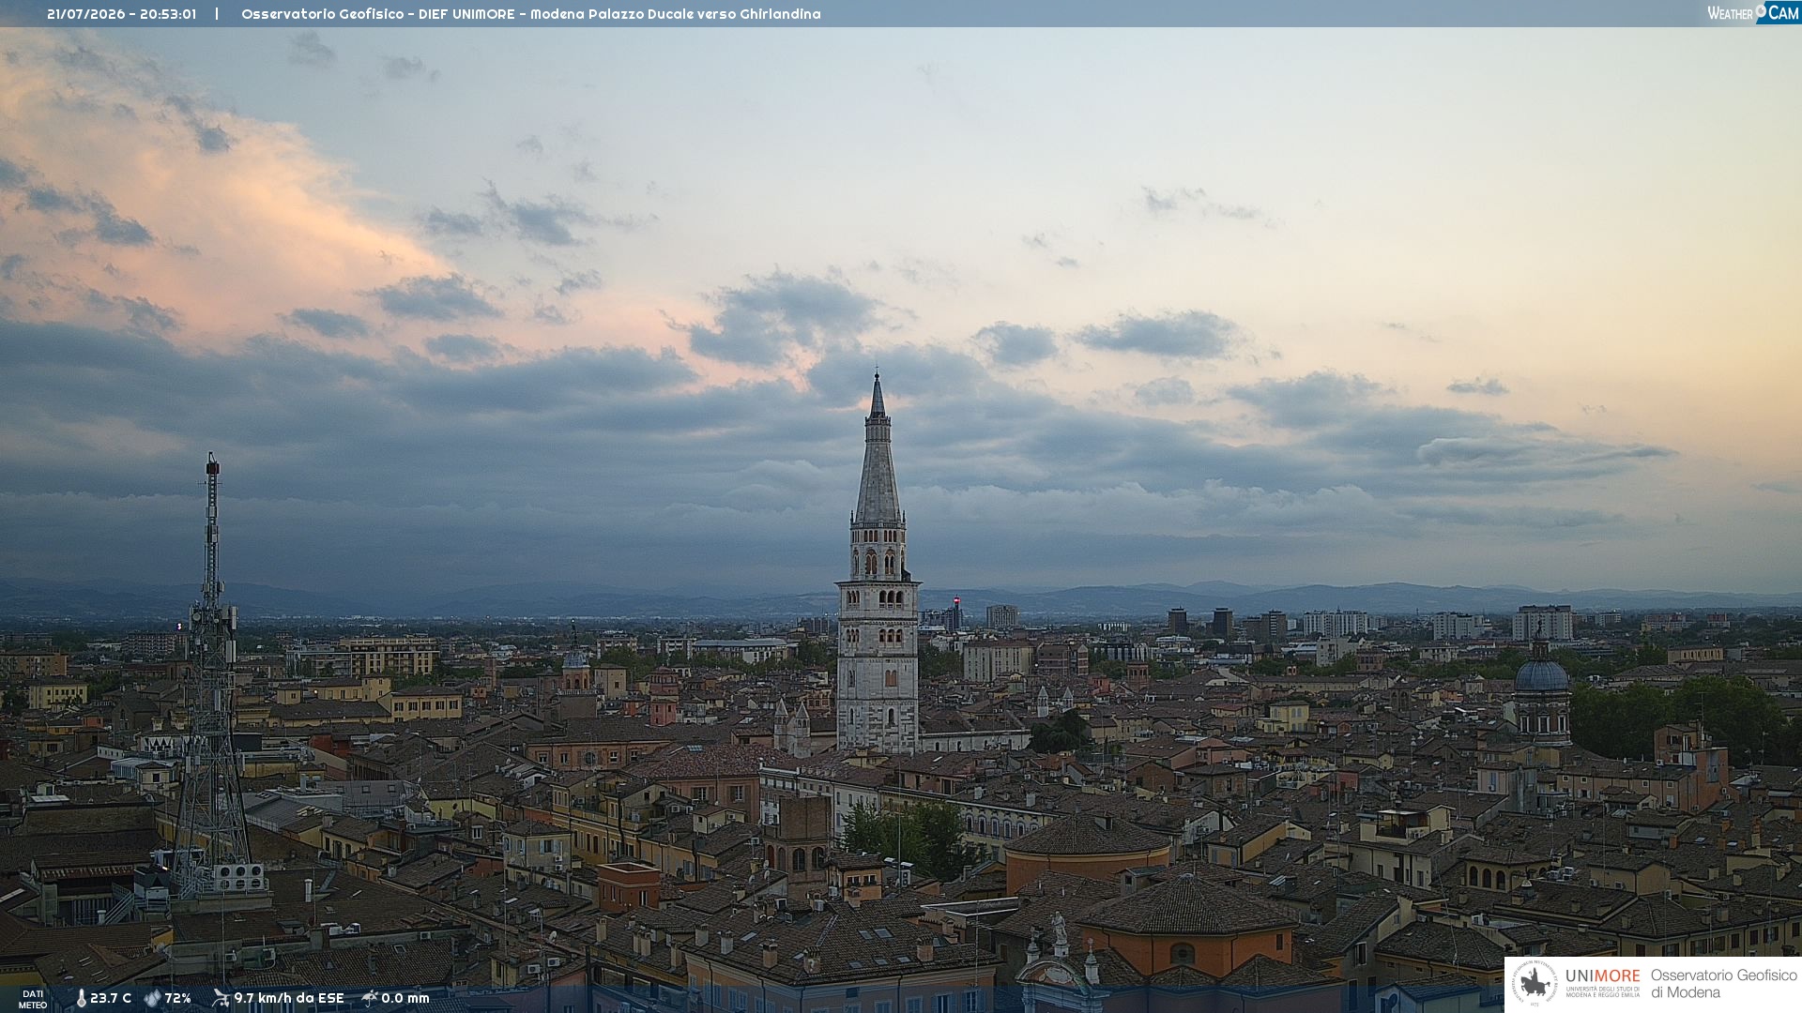1802x1013 pixels.
Task: Click the title 'Osservatorio Geofisico - DIEF UNIMORE' text
Action: pos(378,14)
